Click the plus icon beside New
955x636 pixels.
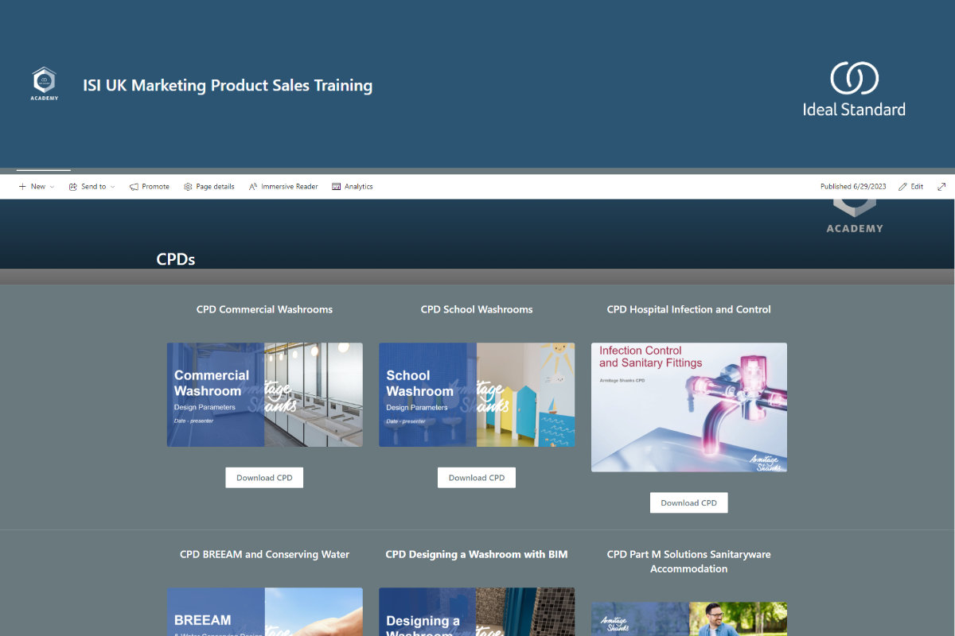(22, 187)
